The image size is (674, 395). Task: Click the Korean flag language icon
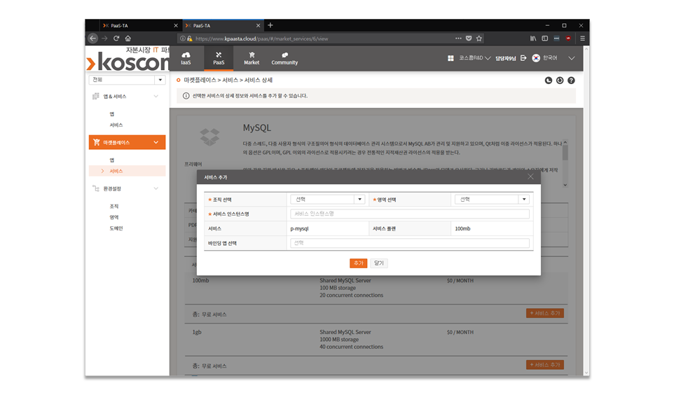coord(535,58)
